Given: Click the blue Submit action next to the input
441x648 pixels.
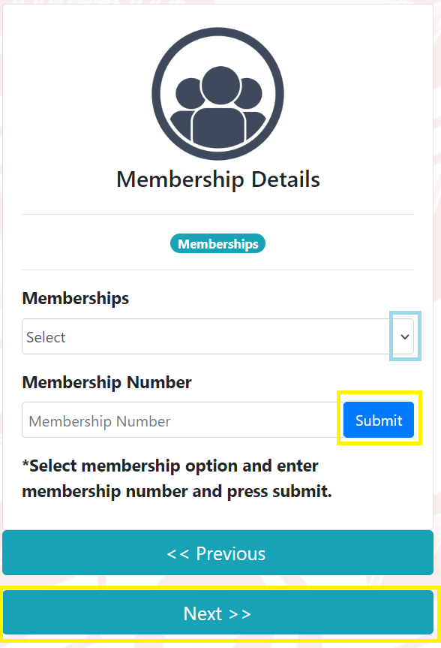Looking at the screenshot, I should [x=378, y=420].
